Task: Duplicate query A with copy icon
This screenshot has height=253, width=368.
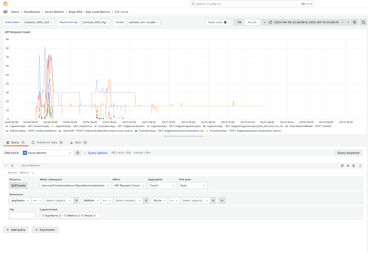Action: [x=342, y=166]
